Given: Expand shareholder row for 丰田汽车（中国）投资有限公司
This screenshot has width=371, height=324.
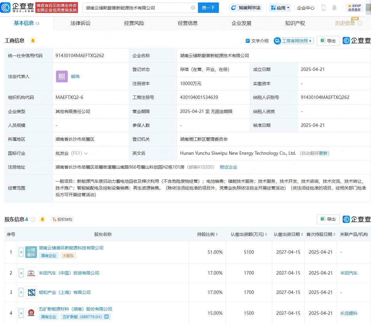Looking at the screenshot, I should coord(21,273).
